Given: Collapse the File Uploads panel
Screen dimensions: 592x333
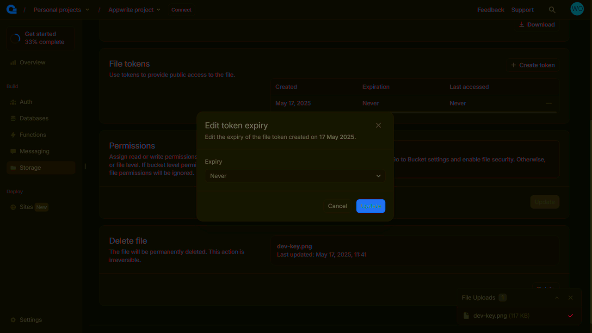Looking at the screenshot, I should coord(557,297).
